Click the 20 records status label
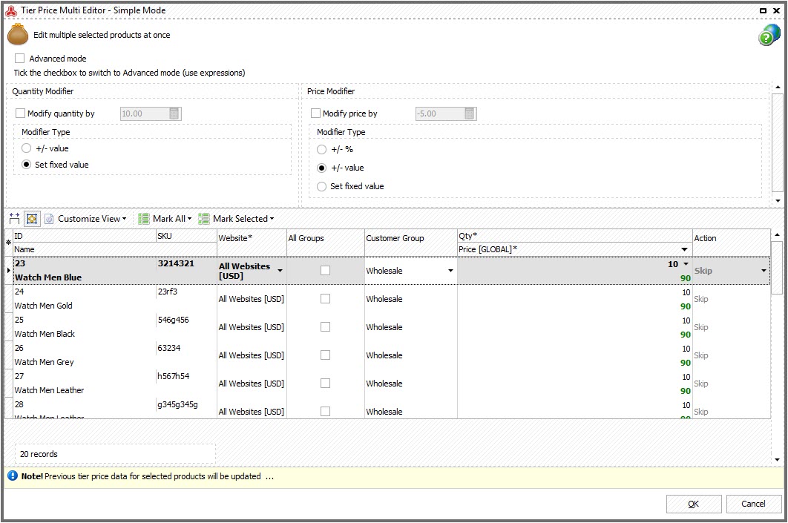Screen dimensions: 788x523 pyautogui.click(x=39, y=454)
